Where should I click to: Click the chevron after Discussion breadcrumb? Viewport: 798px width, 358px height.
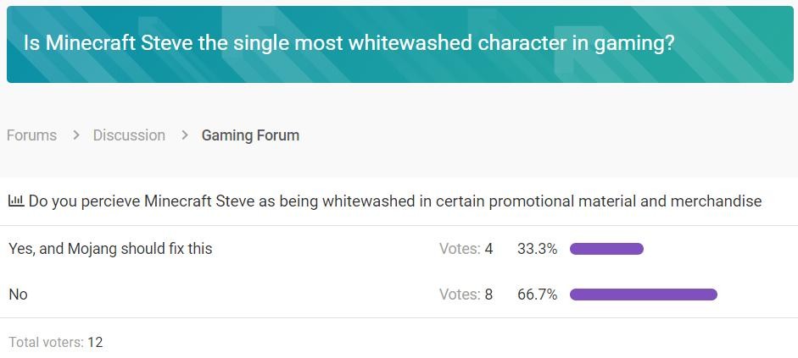point(184,135)
